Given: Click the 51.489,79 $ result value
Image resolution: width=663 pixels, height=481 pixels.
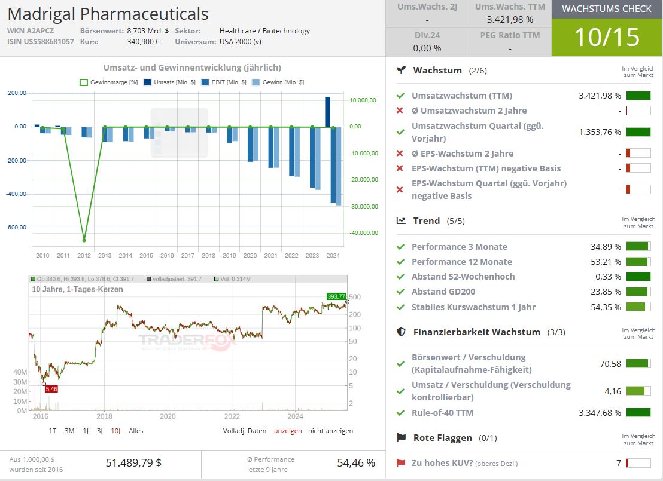Looking at the screenshot, I should tap(133, 463).
